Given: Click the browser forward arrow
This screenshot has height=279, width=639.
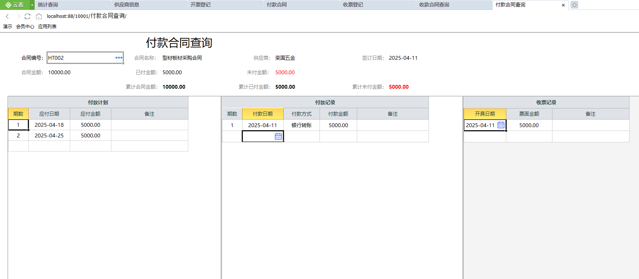Looking at the screenshot, I should click(x=18, y=16).
